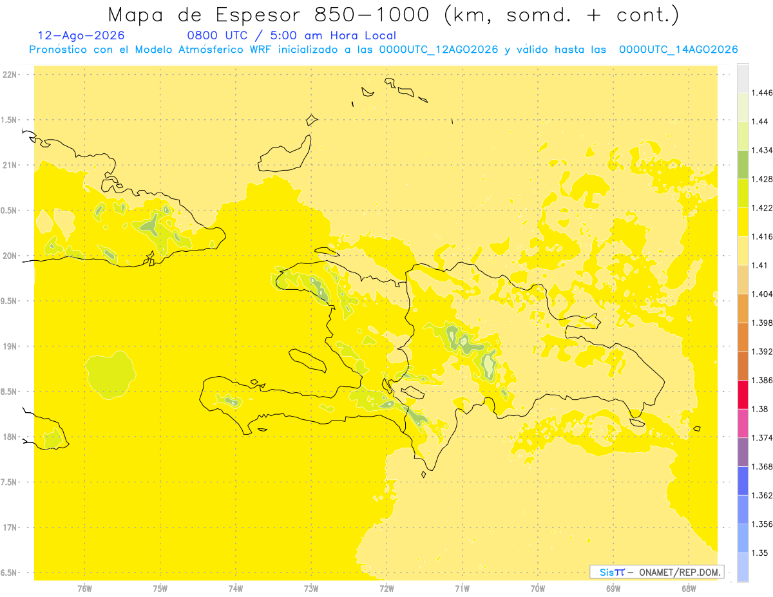Screen dimensions: 773x597
Task: Click the colorbar value '1.404'
Action: coord(762,294)
